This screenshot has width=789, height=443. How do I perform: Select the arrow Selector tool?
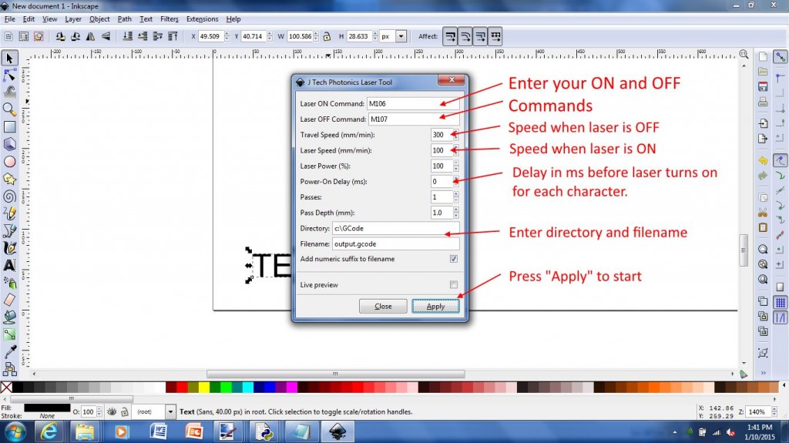pyautogui.click(x=9, y=58)
